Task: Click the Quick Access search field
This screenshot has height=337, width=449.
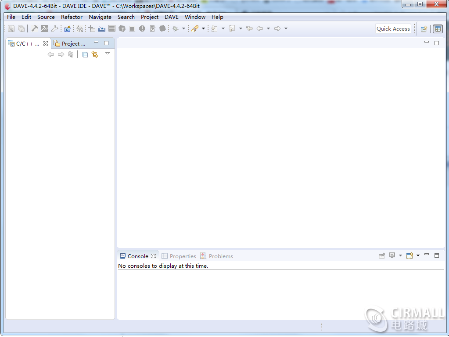Action: click(x=393, y=29)
